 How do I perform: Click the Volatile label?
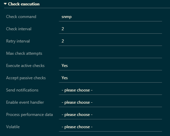pos(13,127)
